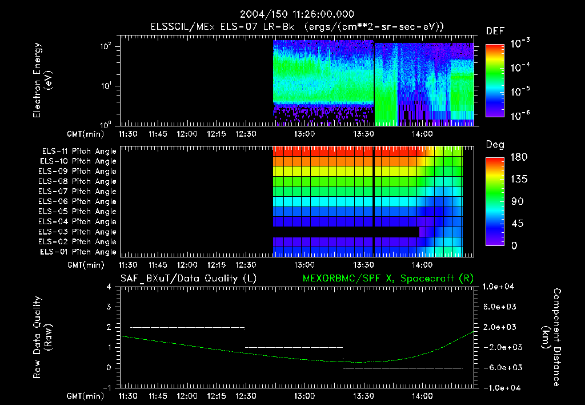Select the ELS-10 Pitch Angle row label
Image resolution: width=585 pixels, height=405 pixels.
tap(78, 161)
